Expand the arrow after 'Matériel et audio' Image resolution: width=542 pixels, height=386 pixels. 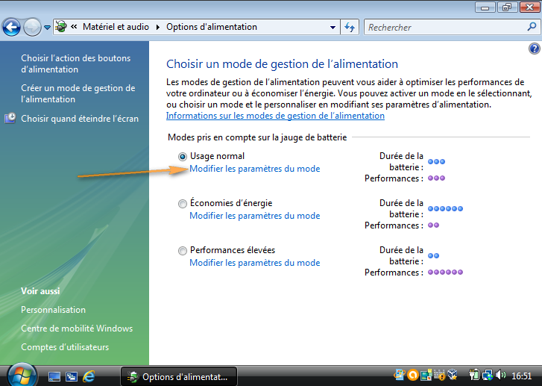[x=158, y=27]
